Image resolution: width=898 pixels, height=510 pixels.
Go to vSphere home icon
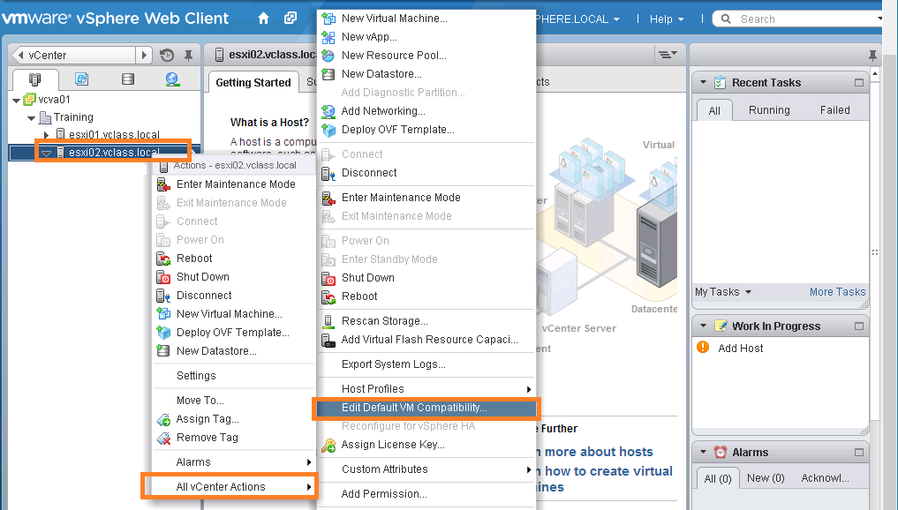pos(263,19)
